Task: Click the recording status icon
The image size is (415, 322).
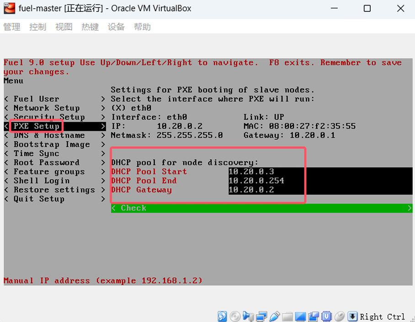Action: (x=314, y=316)
